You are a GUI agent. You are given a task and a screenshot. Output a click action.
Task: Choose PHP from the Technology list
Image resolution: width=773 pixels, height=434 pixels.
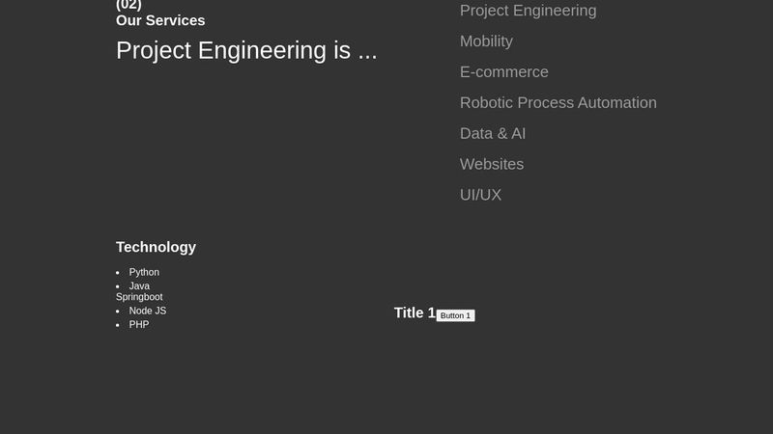click(139, 325)
